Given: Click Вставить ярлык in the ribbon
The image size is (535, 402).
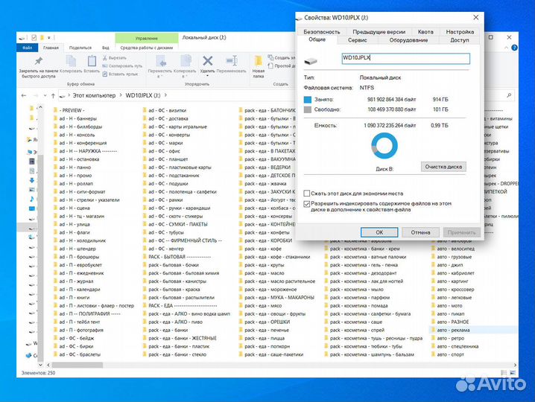Looking at the screenshot, I should pyautogui.click(x=120, y=74).
